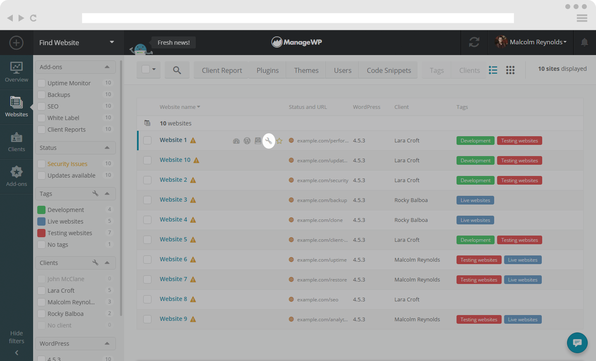Image resolution: width=596 pixels, height=361 pixels.
Task: Click the Tags toolbar button
Action: click(437, 70)
